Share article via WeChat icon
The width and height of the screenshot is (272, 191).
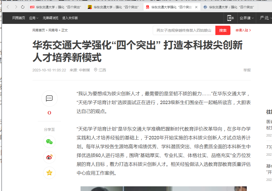click(49, 141)
